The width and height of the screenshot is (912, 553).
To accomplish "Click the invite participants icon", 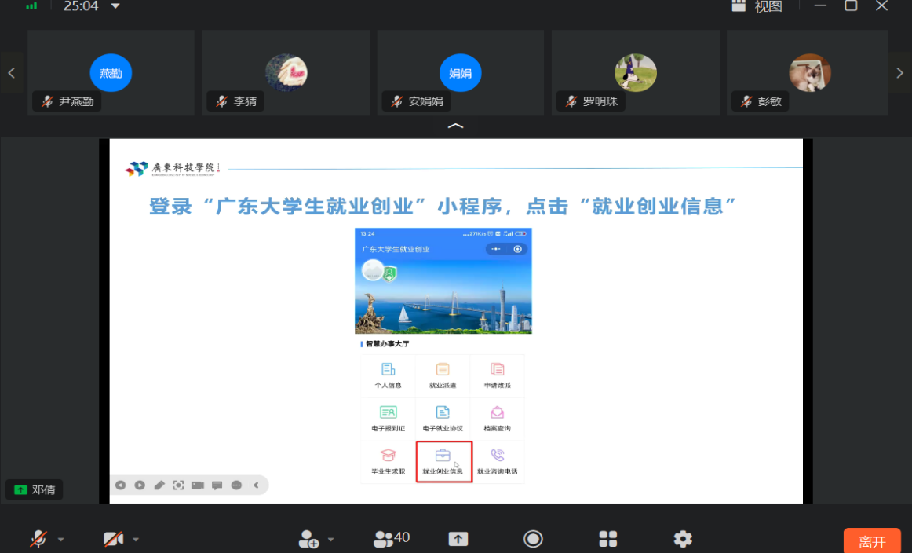I will [308, 539].
